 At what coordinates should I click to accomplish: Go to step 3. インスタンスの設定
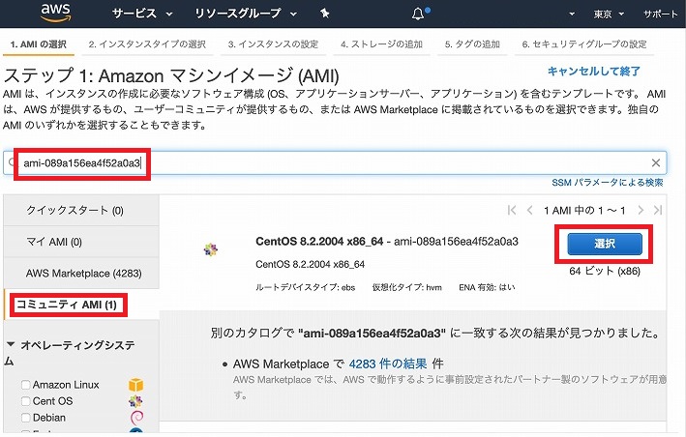pos(273,44)
